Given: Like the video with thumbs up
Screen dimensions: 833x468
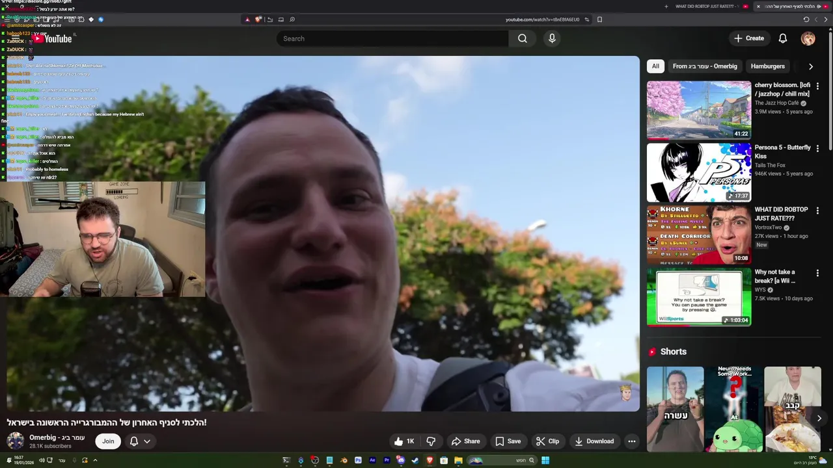Looking at the screenshot, I should [x=404, y=441].
